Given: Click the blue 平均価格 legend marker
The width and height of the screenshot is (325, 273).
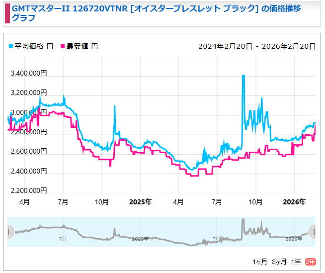Looking at the screenshot, I should [x=11, y=47].
